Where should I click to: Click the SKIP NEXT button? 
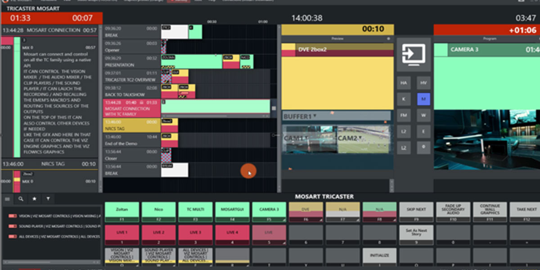(x=416, y=211)
